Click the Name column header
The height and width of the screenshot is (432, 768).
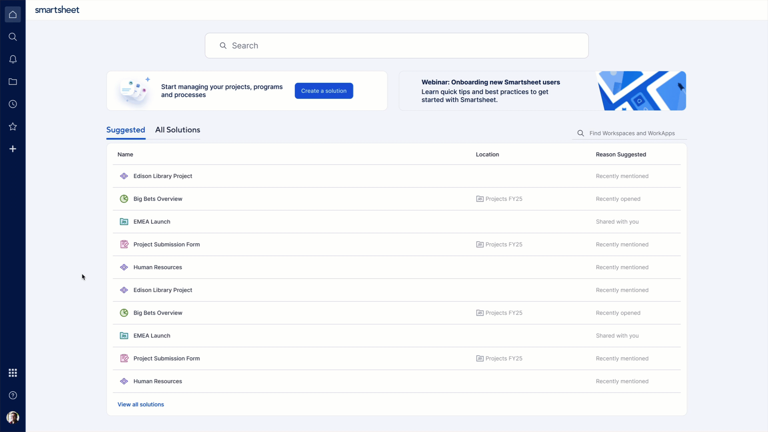point(125,154)
